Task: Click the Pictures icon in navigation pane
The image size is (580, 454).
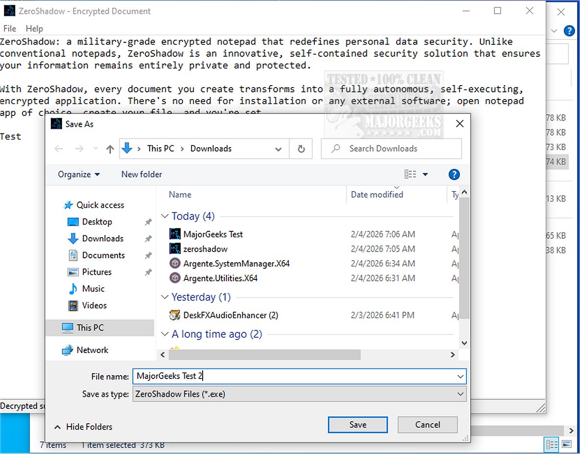Action: coord(73,272)
